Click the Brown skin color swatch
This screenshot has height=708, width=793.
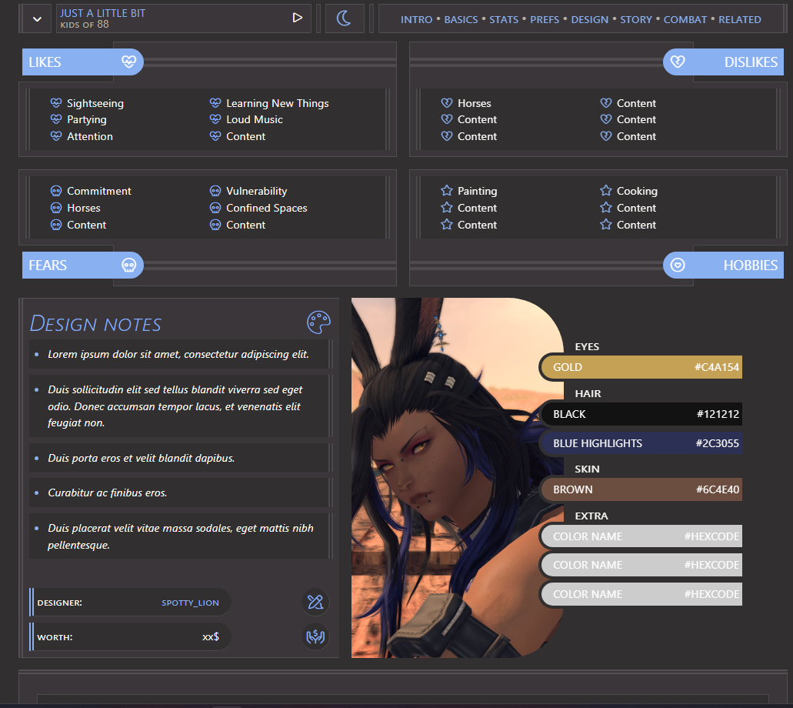[642, 489]
